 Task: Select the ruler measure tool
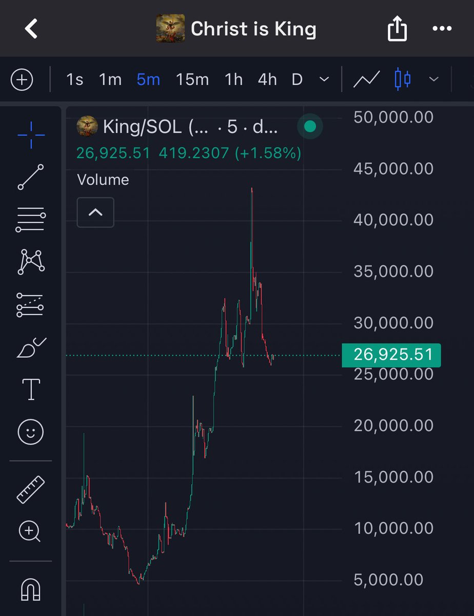tap(31, 489)
